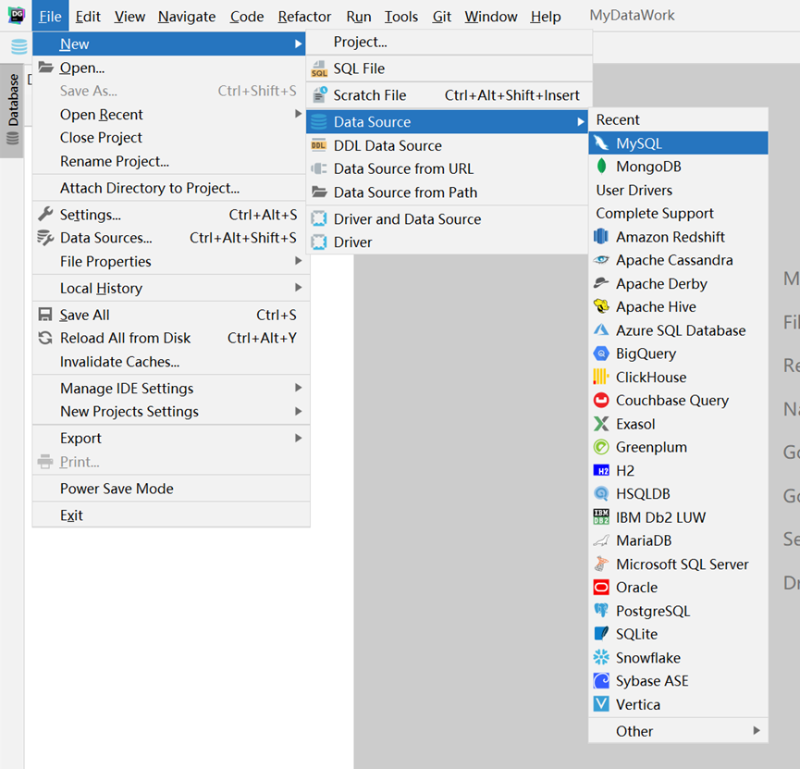Toggle Power Save Mode
Screen dimensions: 800x769
[x=171, y=489]
